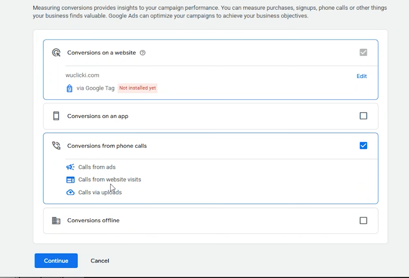
Task: Click the Not installed yet status badge
Action: pyautogui.click(x=138, y=88)
